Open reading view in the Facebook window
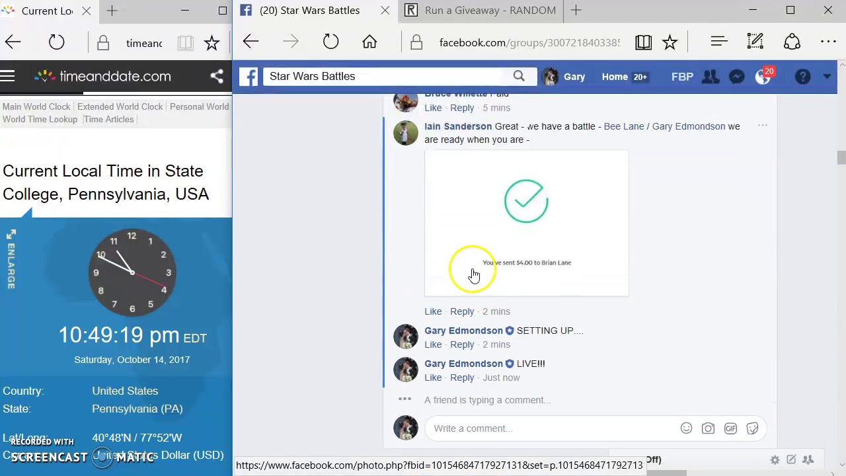846x476 pixels. [x=643, y=42]
